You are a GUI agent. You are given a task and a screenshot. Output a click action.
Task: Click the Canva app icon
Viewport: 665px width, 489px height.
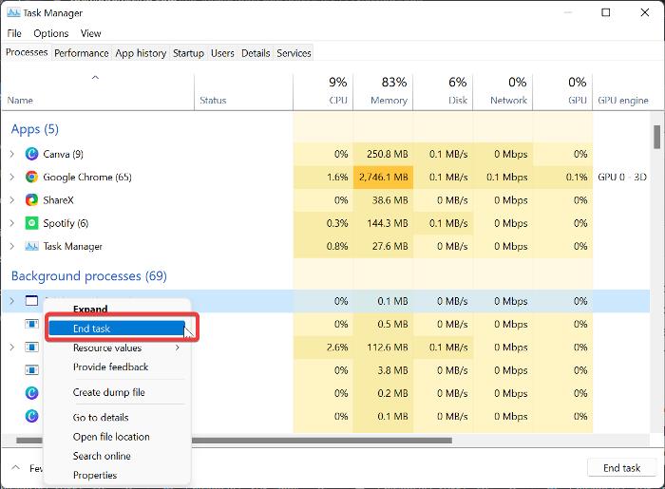[31, 154]
